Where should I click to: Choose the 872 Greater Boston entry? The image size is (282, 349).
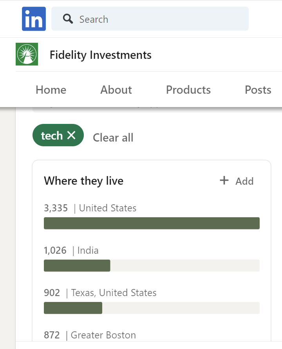click(90, 335)
